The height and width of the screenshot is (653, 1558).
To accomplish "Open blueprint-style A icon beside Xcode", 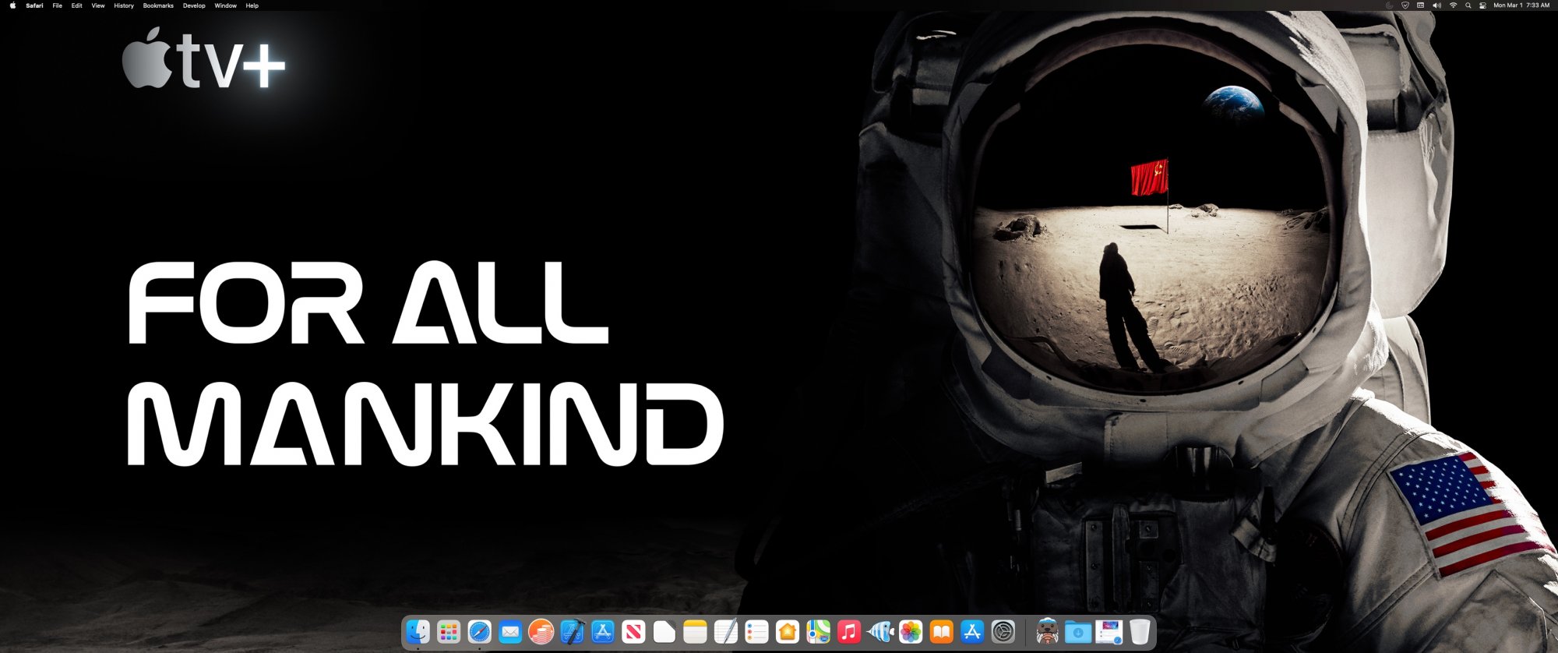I will [x=603, y=631].
